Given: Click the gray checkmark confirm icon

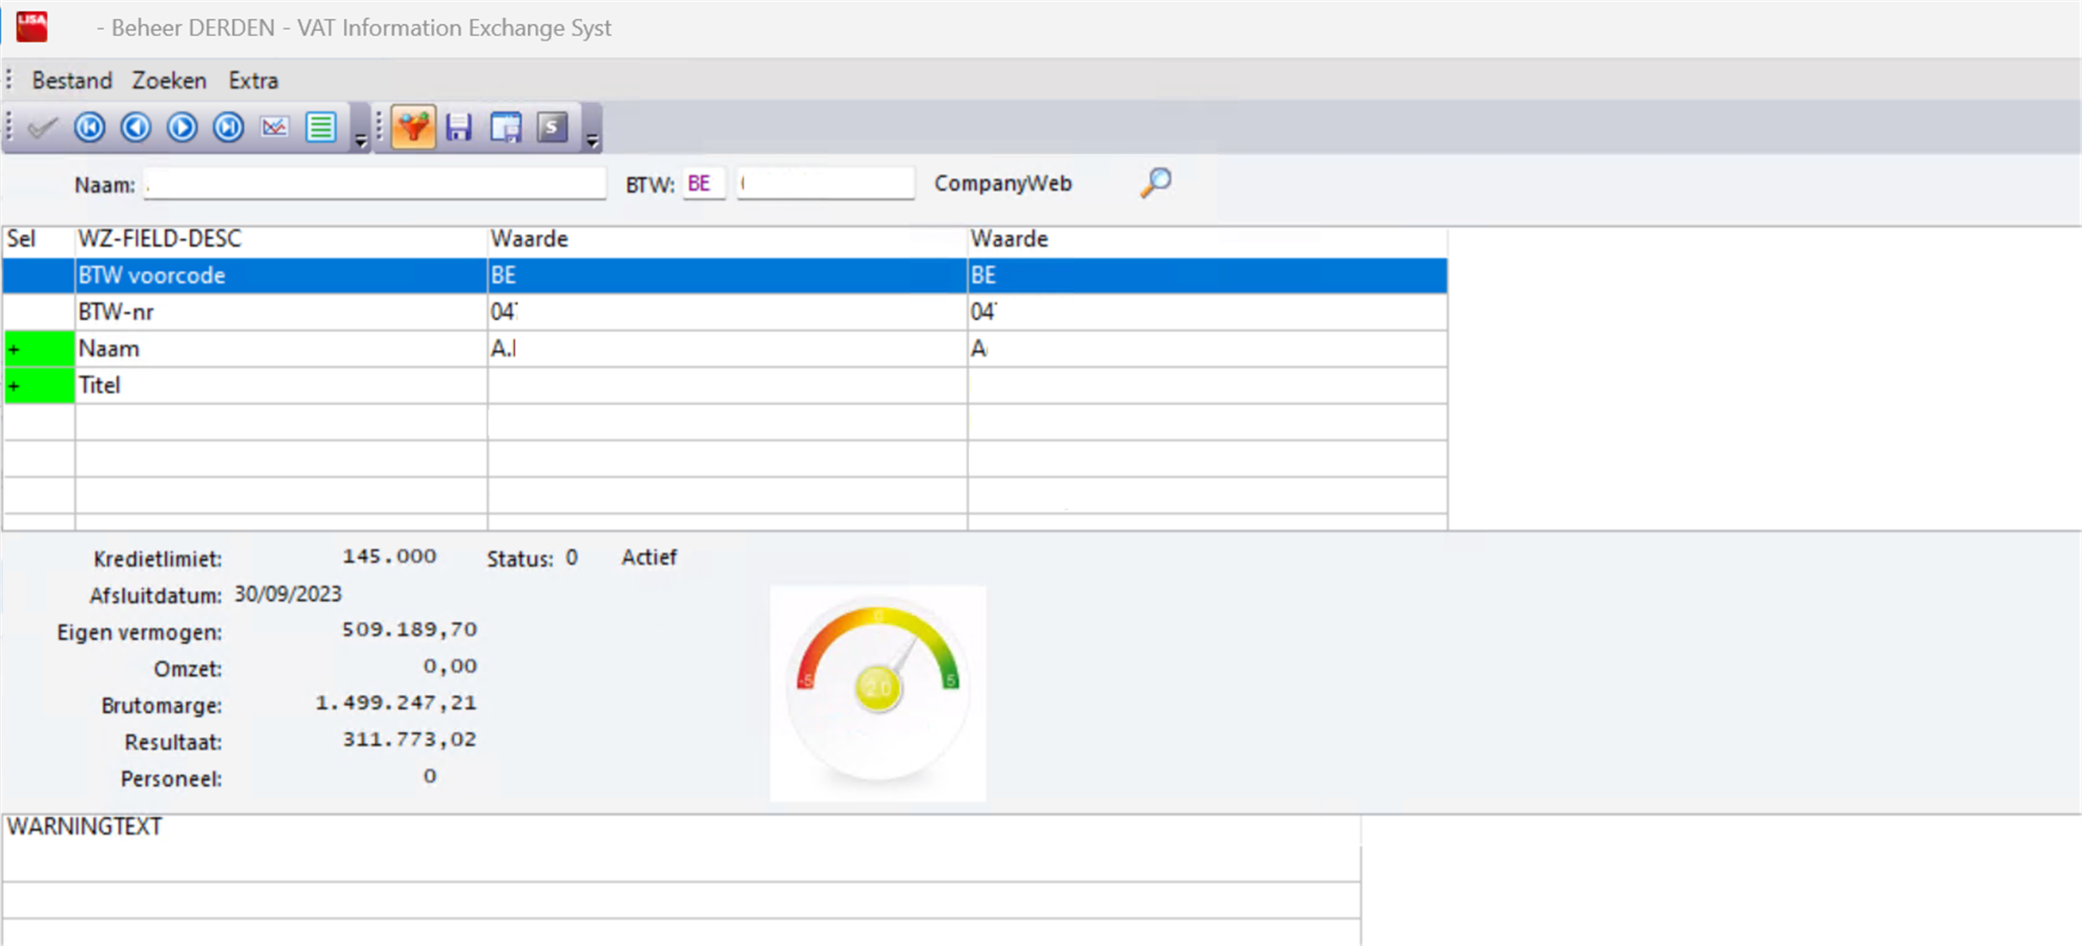Looking at the screenshot, I should tap(42, 127).
